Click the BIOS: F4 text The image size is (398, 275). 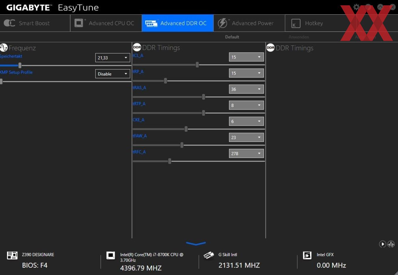[35, 265]
